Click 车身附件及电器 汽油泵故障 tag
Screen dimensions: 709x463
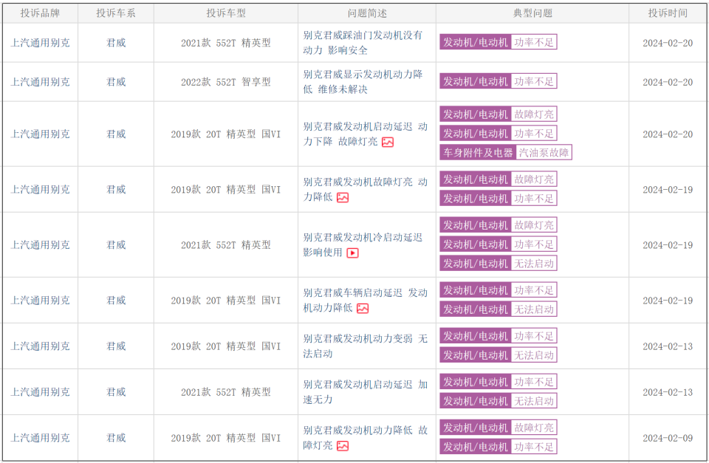(x=506, y=152)
